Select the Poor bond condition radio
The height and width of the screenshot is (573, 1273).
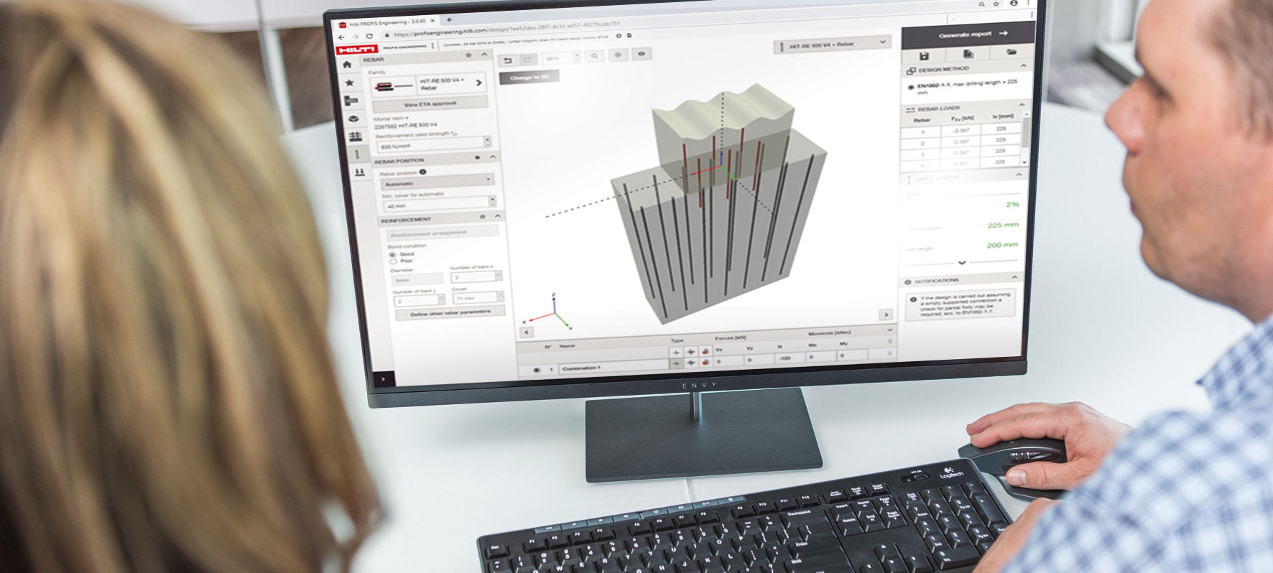coord(393,261)
